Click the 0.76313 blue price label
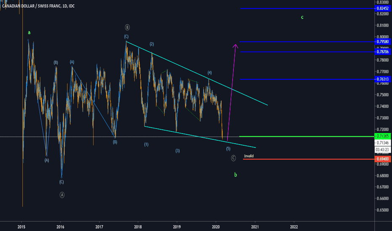The image size is (392, 231). (x=382, y=79)
